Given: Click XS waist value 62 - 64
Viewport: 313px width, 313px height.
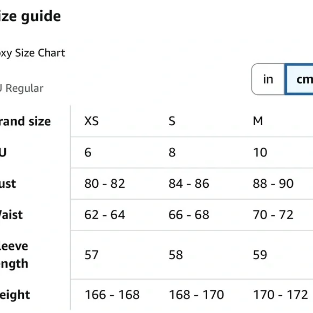Looking at the screenshot, I should [105, 215].
